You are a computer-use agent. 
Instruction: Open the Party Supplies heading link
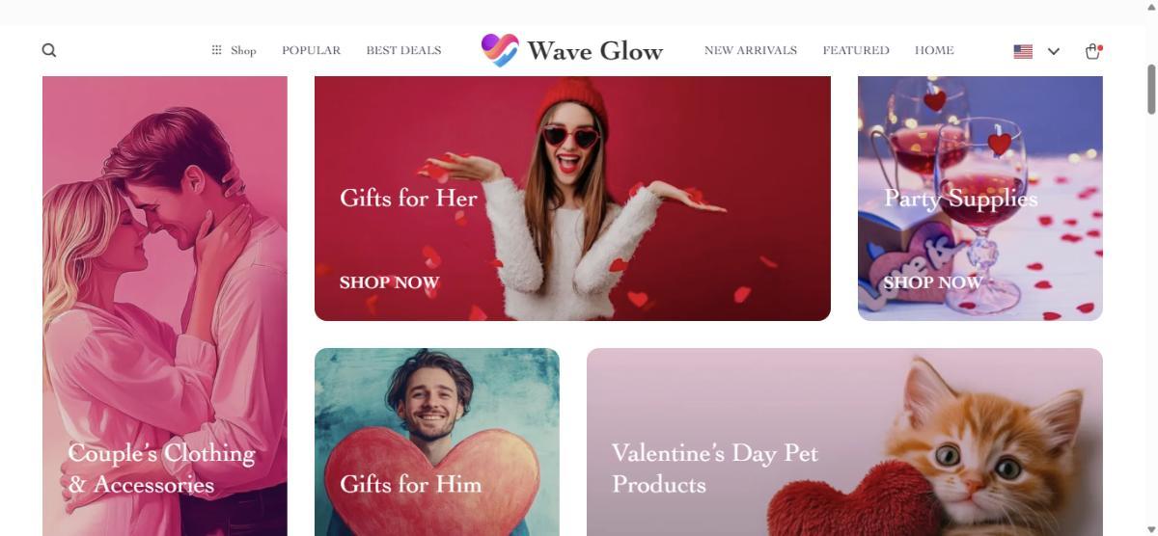click(961, 198)
